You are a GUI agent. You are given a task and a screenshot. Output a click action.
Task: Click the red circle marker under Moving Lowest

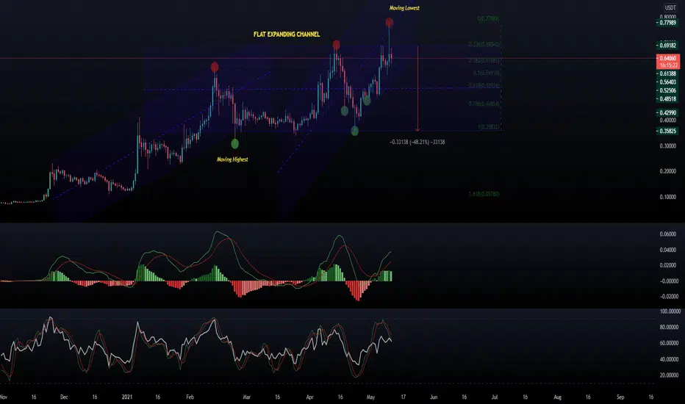point(390,22)
